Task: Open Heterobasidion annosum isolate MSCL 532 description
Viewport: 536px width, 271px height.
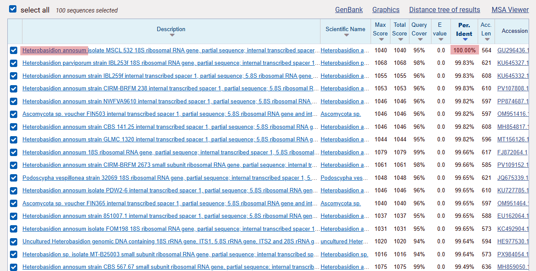Action: coord(171,50)
